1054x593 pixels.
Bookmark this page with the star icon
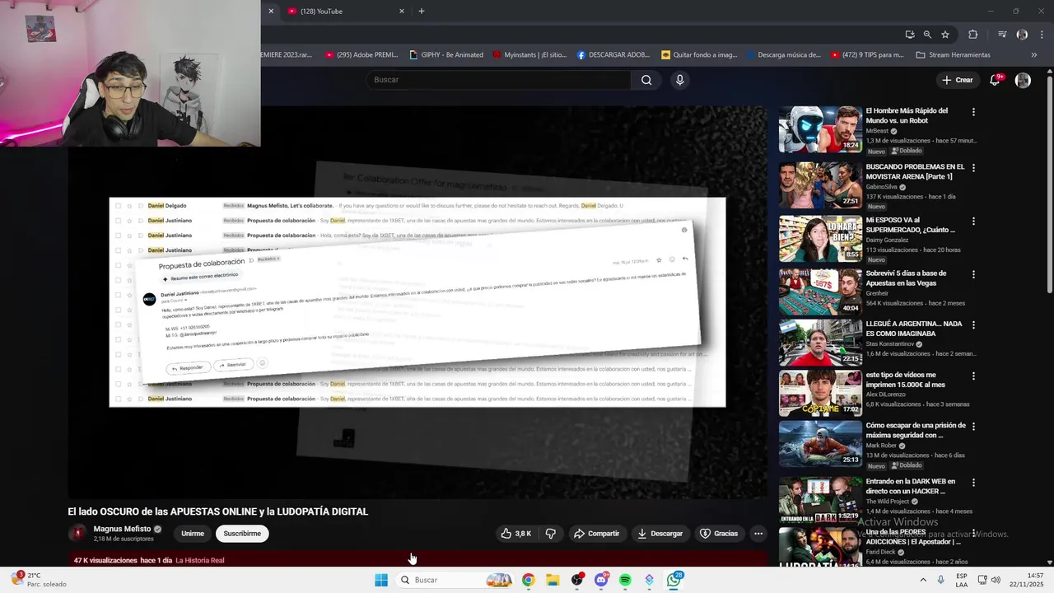point(945,35)
